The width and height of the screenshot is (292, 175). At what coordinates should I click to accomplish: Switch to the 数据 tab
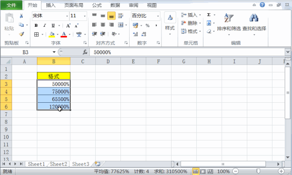tap(115, 5)
